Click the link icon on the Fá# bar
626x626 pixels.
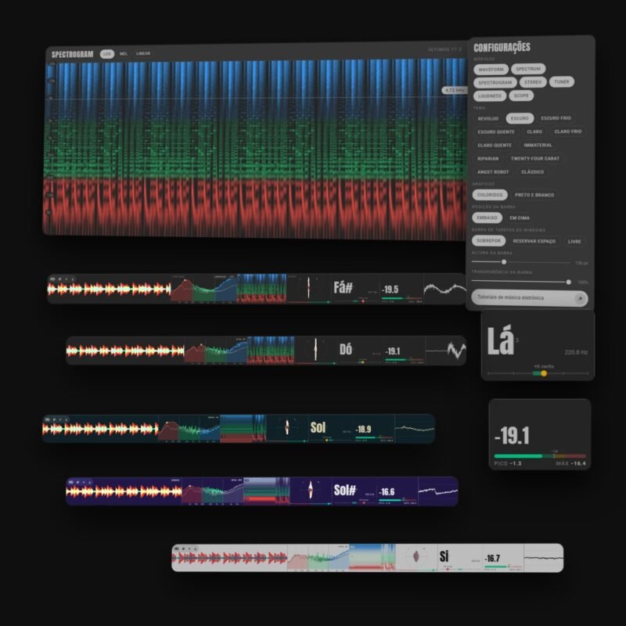pos(52,279)
